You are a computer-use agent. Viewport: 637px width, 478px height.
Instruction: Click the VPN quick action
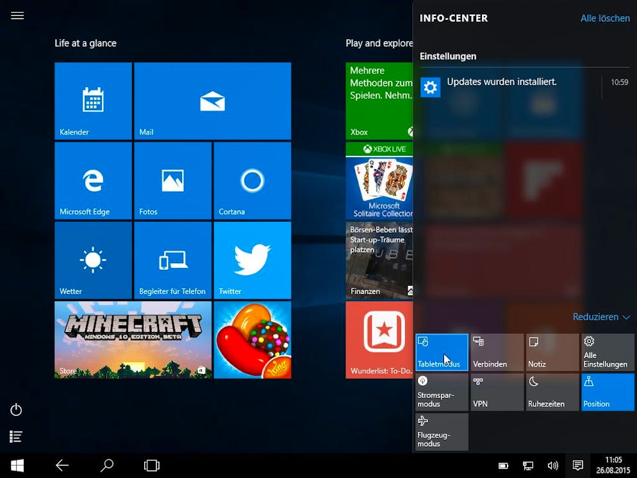[x=497, y=392]
